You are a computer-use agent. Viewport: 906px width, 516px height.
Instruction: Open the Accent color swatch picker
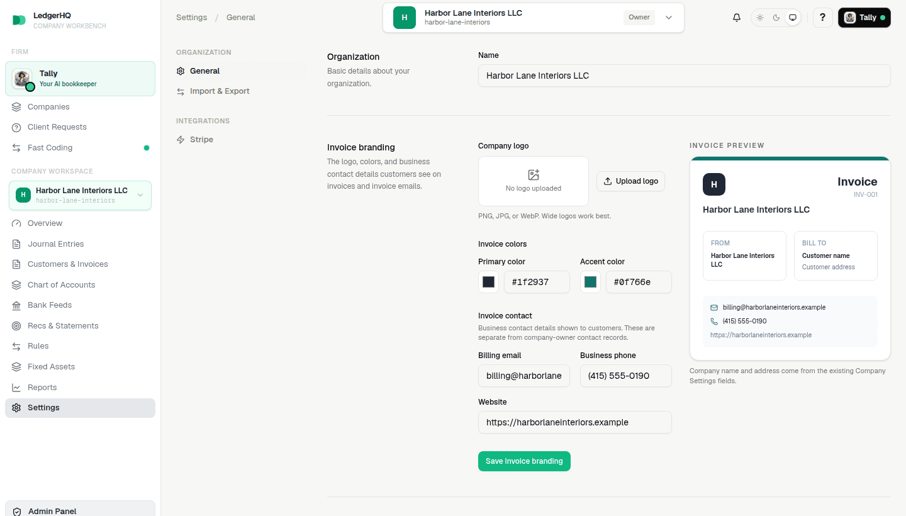pyautogui.click(x=590, y=282)
